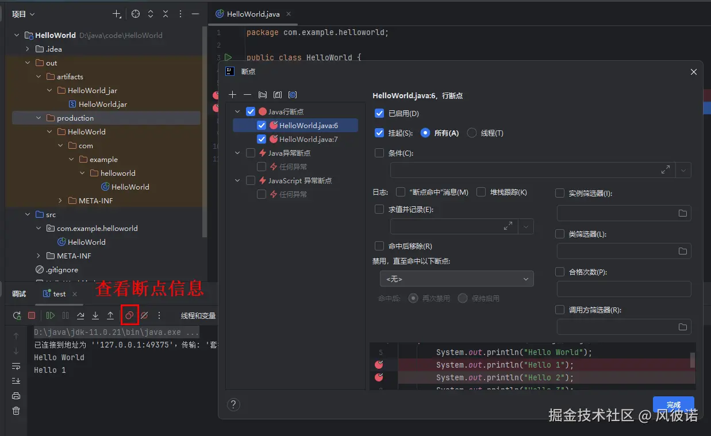
Task: Add a new breakpoint with the plus icon in dialog
Action: (232, 95)
